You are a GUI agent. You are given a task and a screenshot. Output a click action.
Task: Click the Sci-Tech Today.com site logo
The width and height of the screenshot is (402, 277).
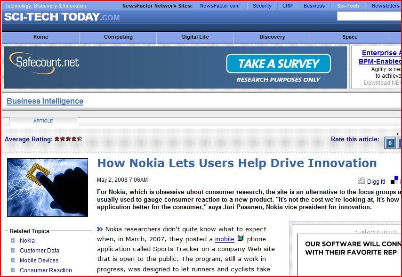pyautogui.click(x=62, y=17)
